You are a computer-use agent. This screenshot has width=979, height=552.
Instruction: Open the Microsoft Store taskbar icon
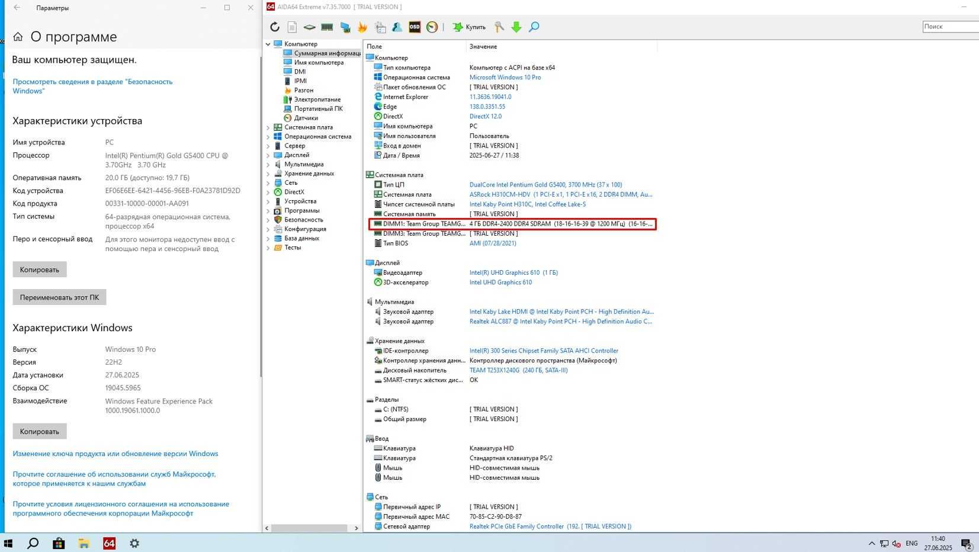(x=59, y=543)
